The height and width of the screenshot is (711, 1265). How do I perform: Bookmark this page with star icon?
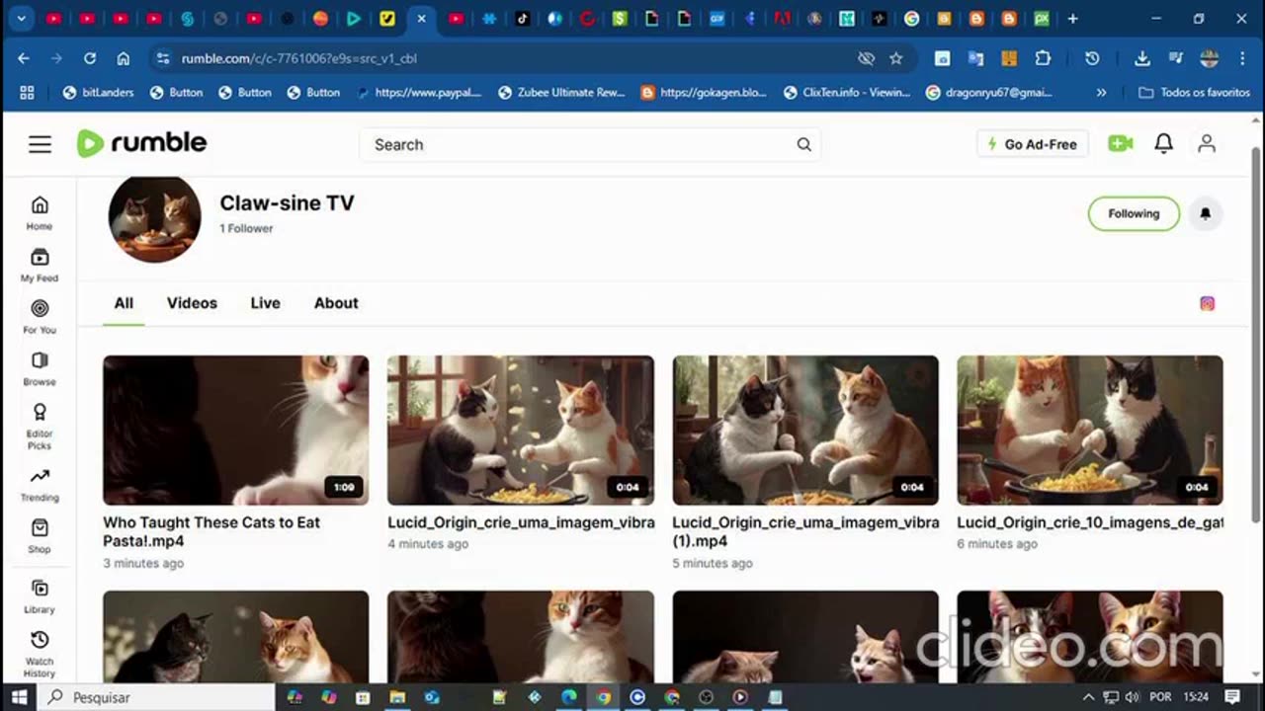(896, 58)
